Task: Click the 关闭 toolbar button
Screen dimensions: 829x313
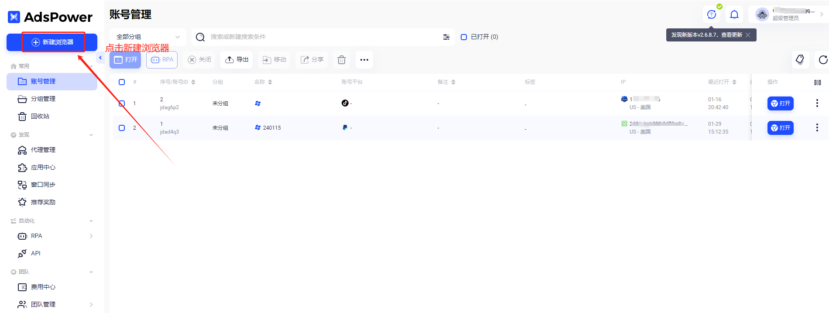Action: click(x=199, y=60)
